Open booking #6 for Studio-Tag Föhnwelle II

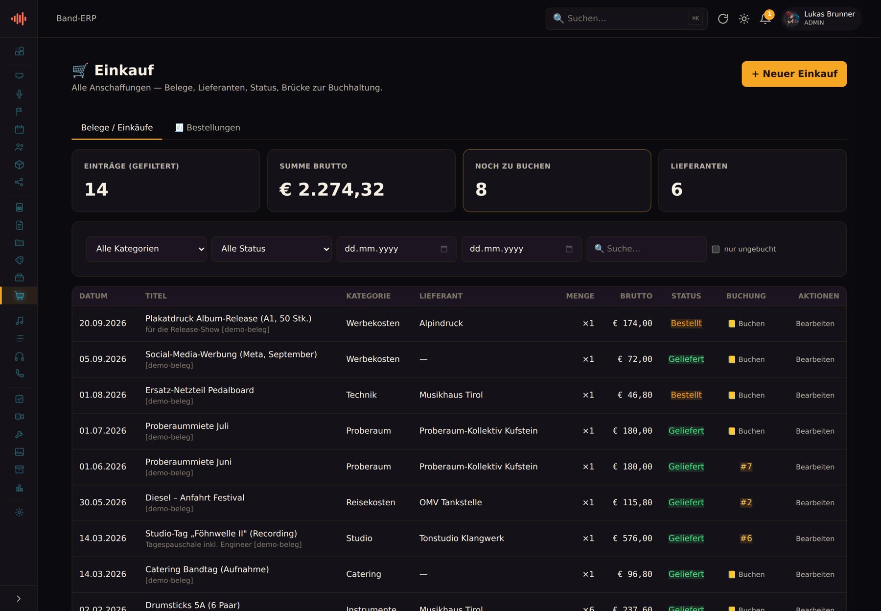(746, 538)
